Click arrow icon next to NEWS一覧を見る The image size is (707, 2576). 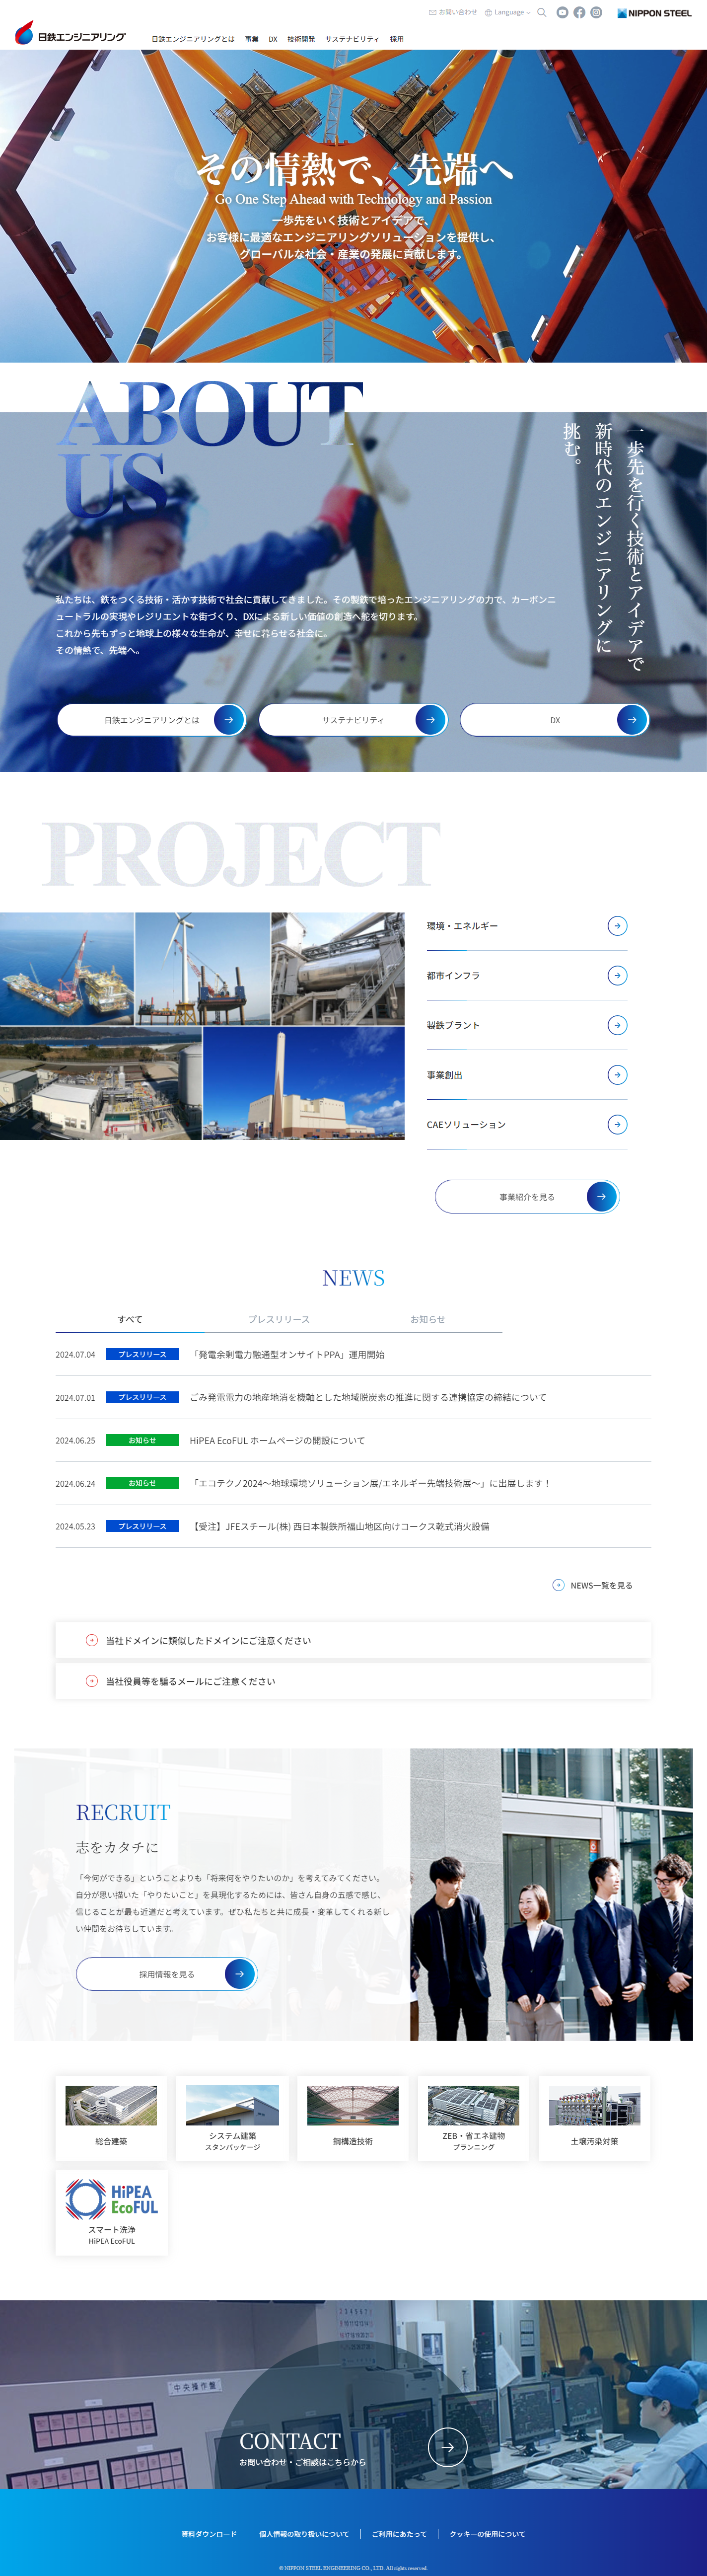click(x=558, y=1585)
